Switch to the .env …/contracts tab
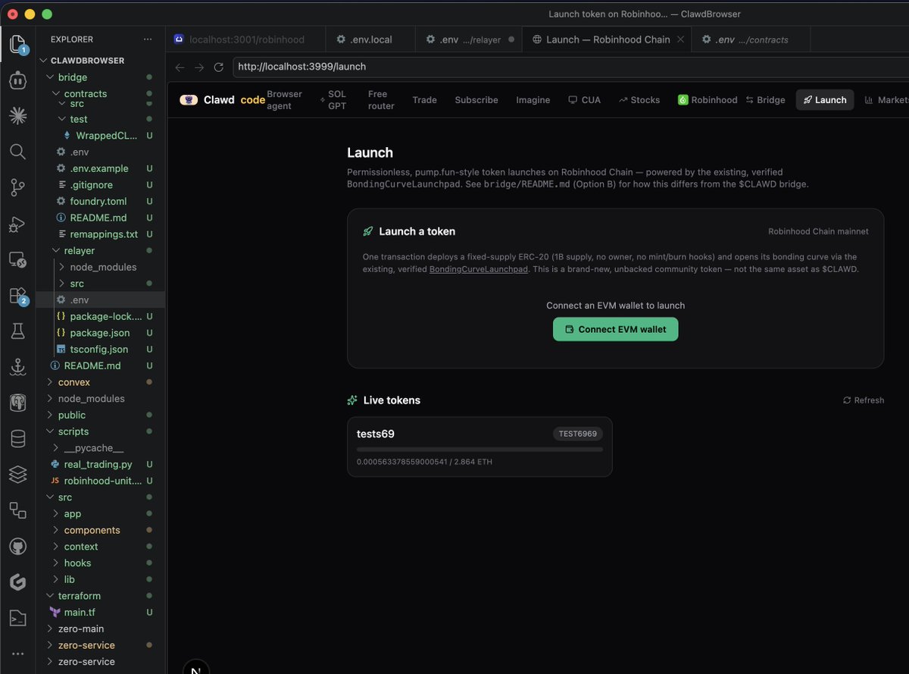The image size is (909, 674). (751, 39)
